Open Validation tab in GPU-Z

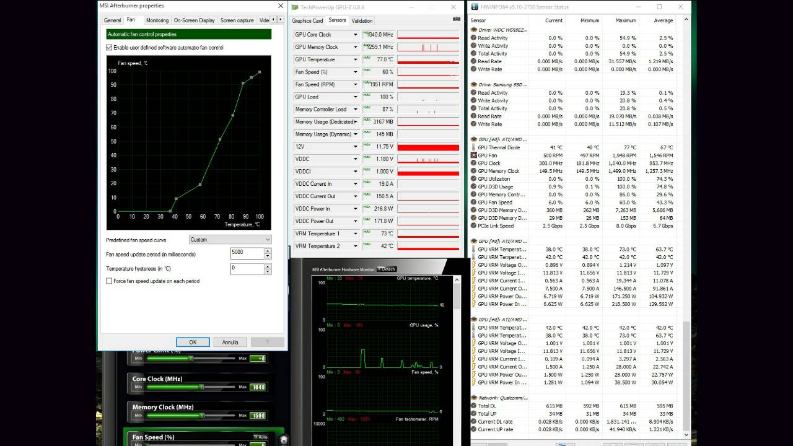362,20
